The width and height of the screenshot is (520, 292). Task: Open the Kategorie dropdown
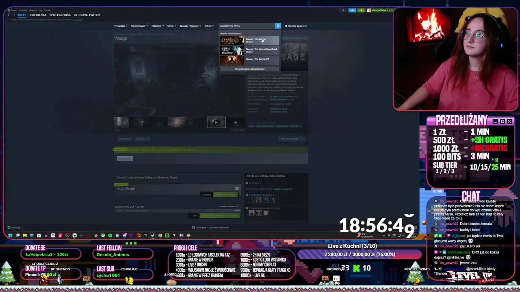[x=158, y=26]
